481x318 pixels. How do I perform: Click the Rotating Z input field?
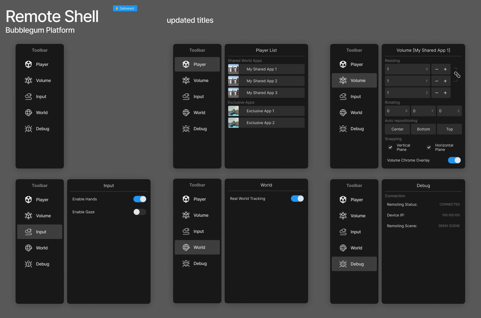pos(449,111)
